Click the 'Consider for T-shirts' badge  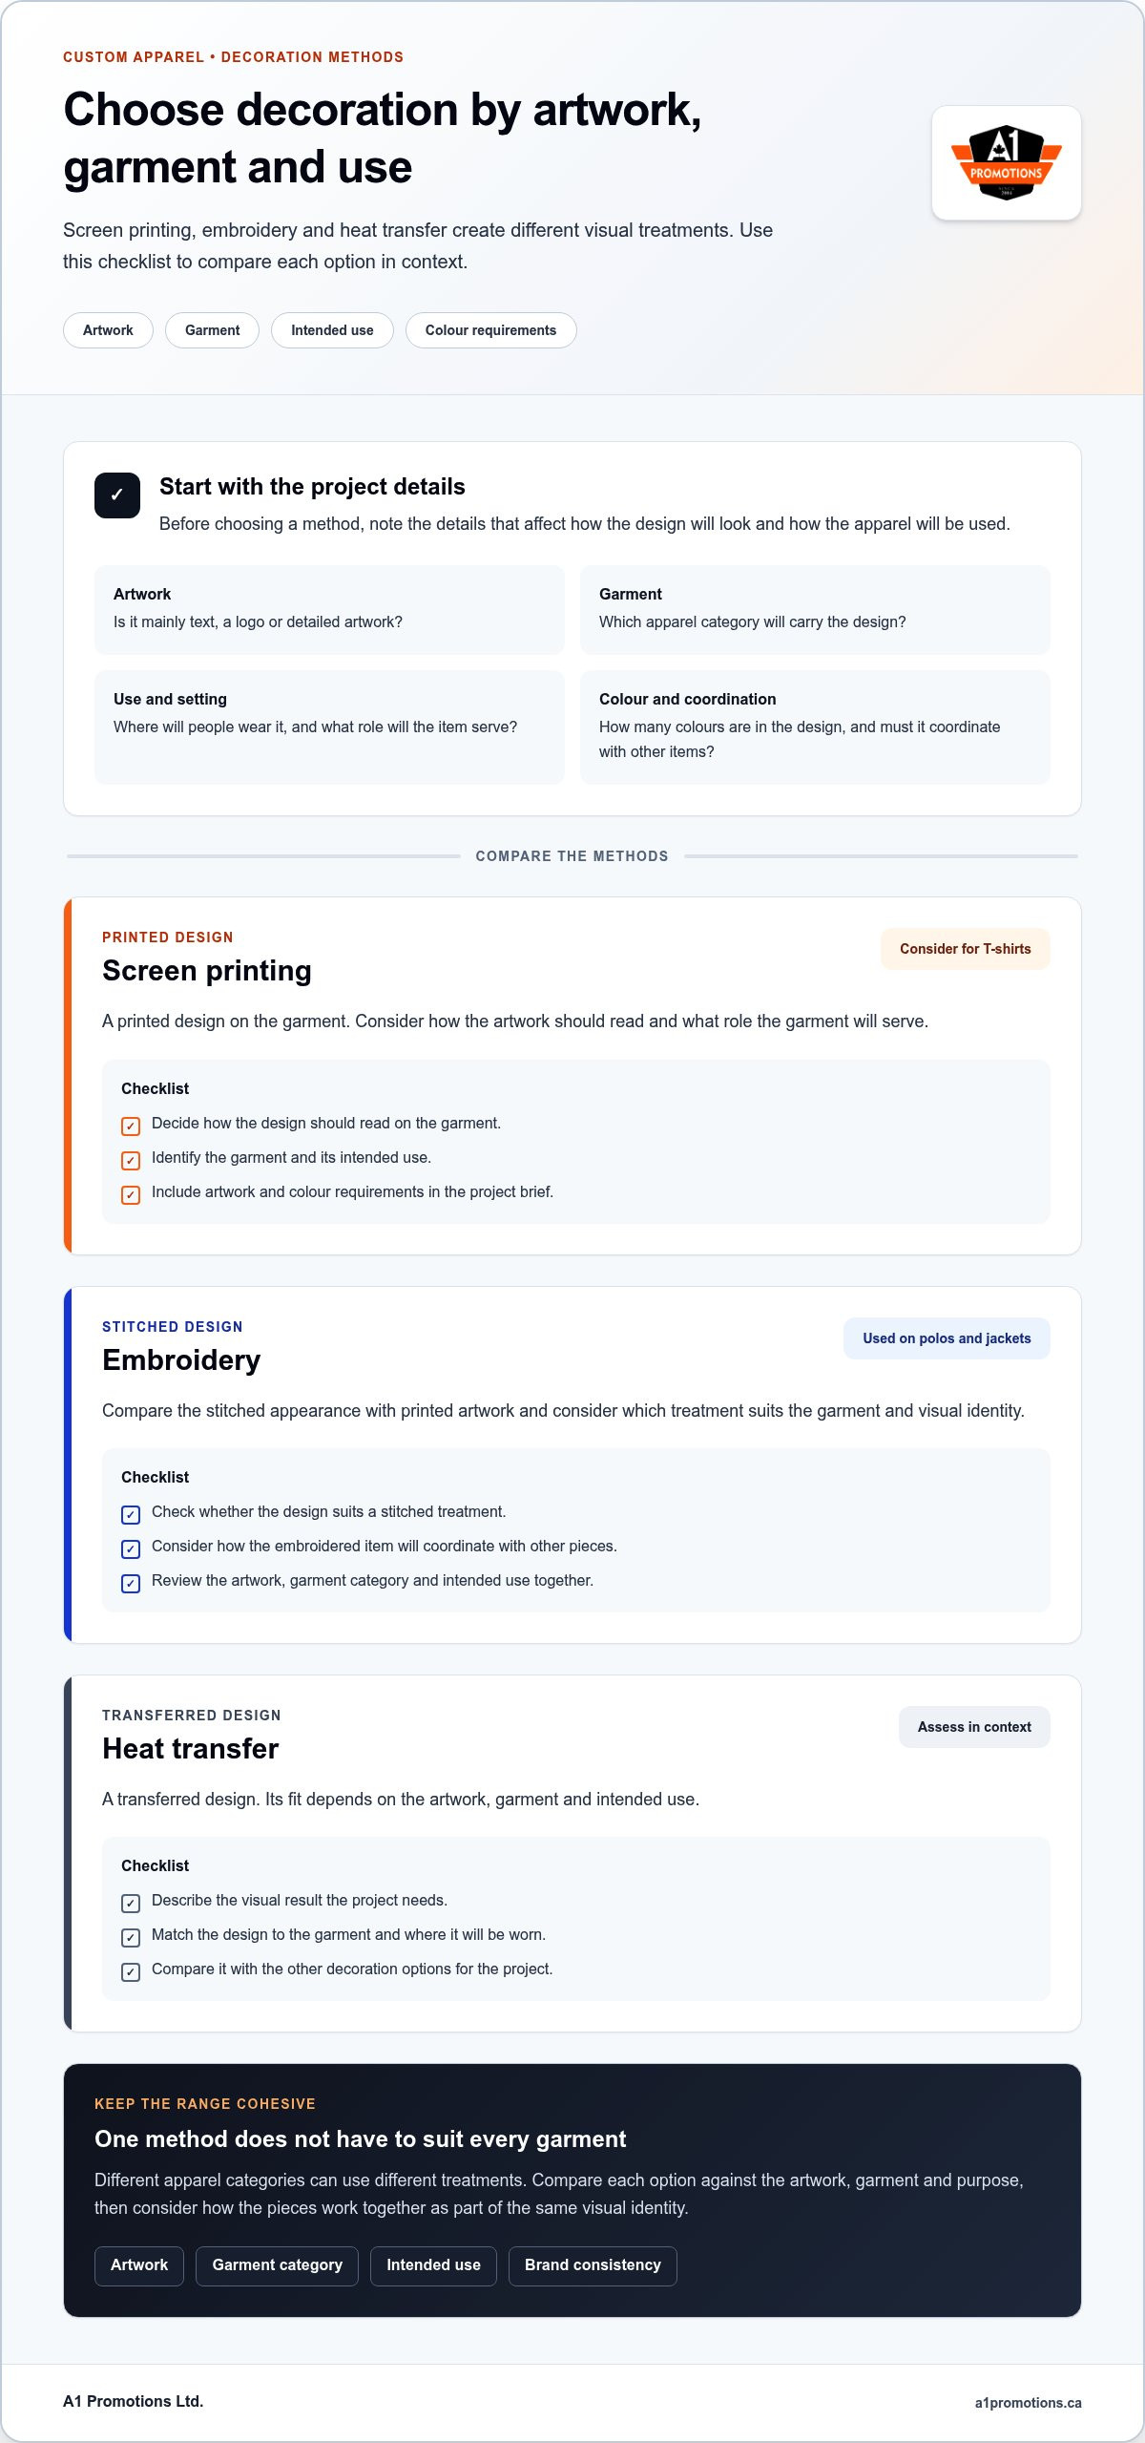tap(965, 949)
